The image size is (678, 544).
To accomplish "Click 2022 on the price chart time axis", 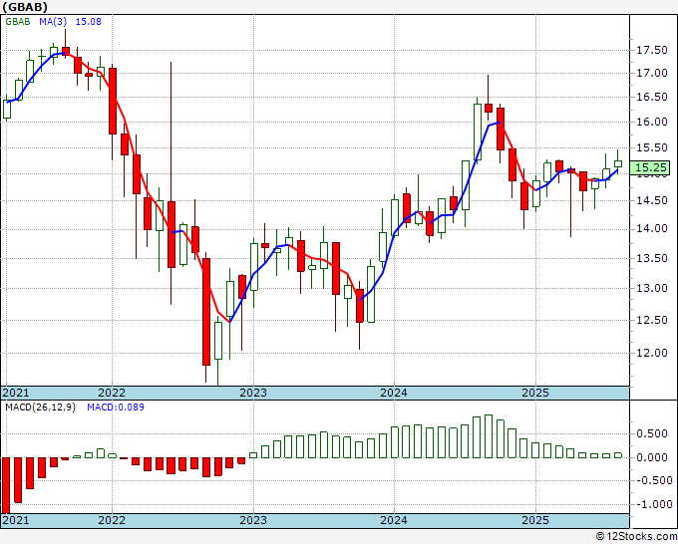I will coord(112,393).
